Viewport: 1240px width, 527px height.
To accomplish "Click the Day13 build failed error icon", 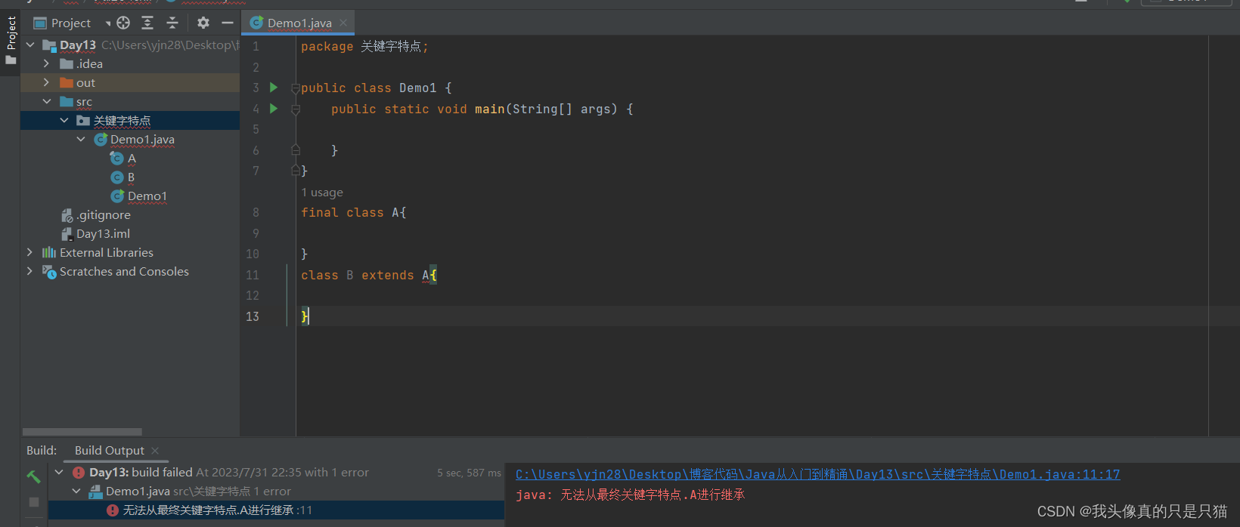I will 79,472.
